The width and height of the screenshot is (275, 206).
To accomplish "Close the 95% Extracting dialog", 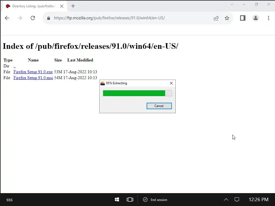I will point(171,83).
